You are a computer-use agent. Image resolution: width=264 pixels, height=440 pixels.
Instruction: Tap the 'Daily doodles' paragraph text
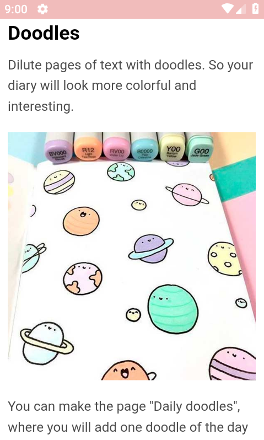(128, 417)
